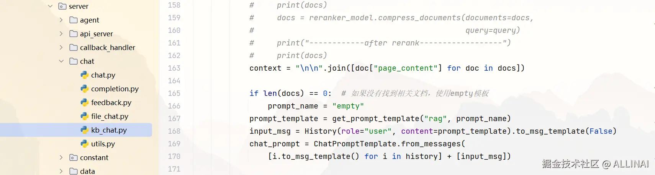The height and width of the screenshot is (175, 655).
Task: Click the "user" role string
Action: pos(378,131)
